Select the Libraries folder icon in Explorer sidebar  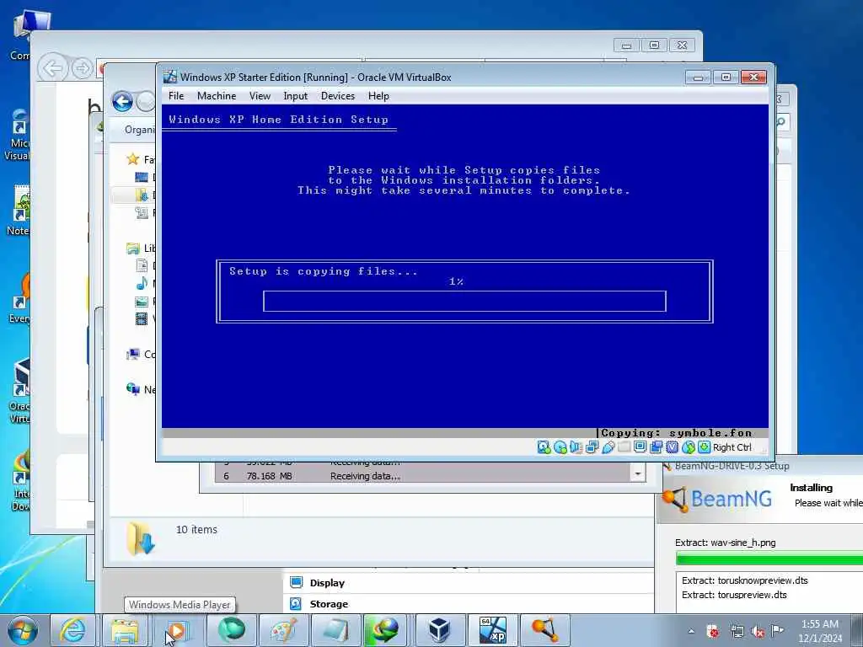(133, 249)
